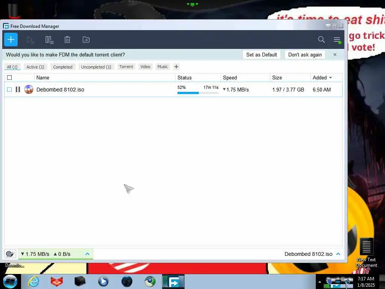Screen dimensions: 385x289
Task: Sort by the Size column header
Action: (x=291, y=78)
